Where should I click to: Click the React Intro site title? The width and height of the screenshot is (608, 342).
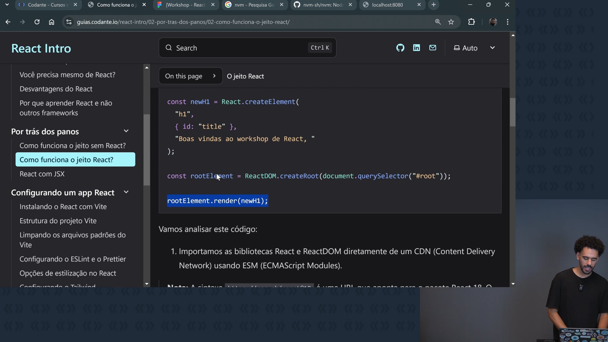(41, 48)
